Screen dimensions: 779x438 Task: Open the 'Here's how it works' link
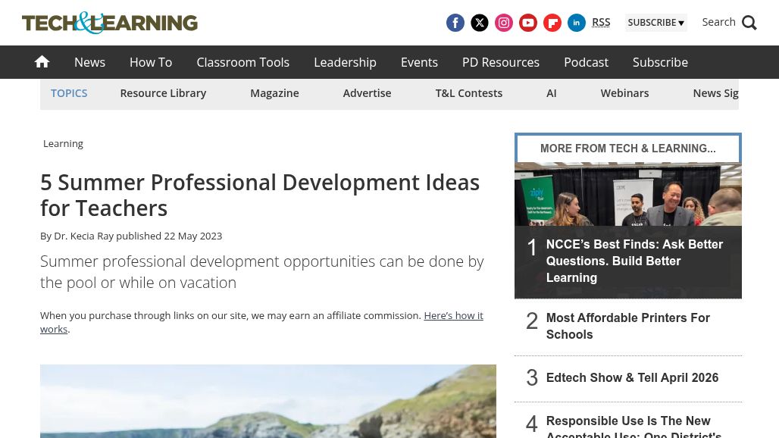(x=262, y=322)
